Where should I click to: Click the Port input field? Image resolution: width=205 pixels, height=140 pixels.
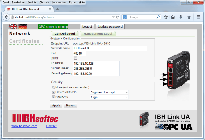coord(80,53)
